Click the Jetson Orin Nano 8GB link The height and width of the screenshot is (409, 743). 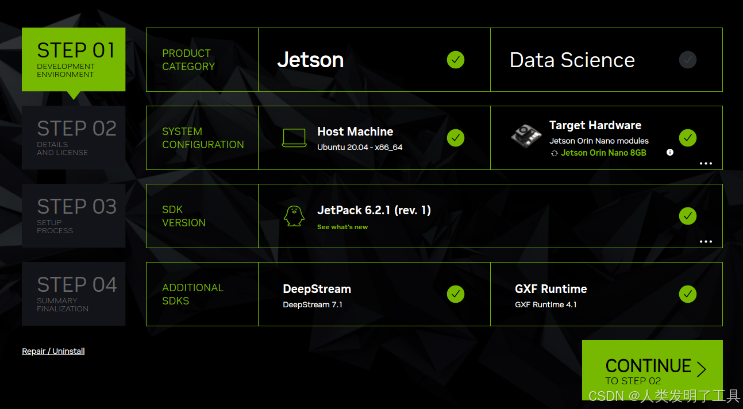click(x=603, y=153)
